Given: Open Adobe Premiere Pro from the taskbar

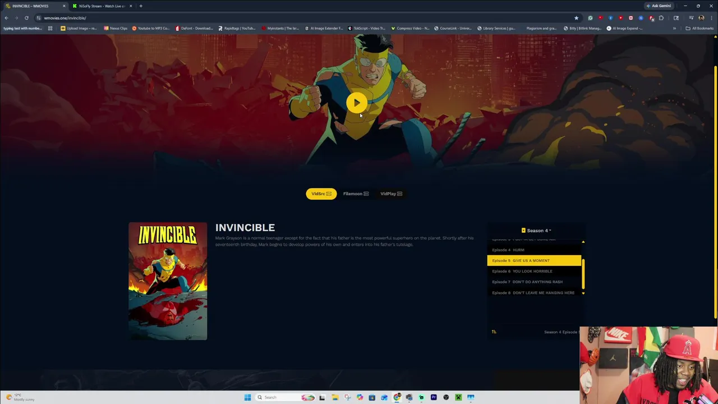Looking at the screenshot, I should click(434, 397).
